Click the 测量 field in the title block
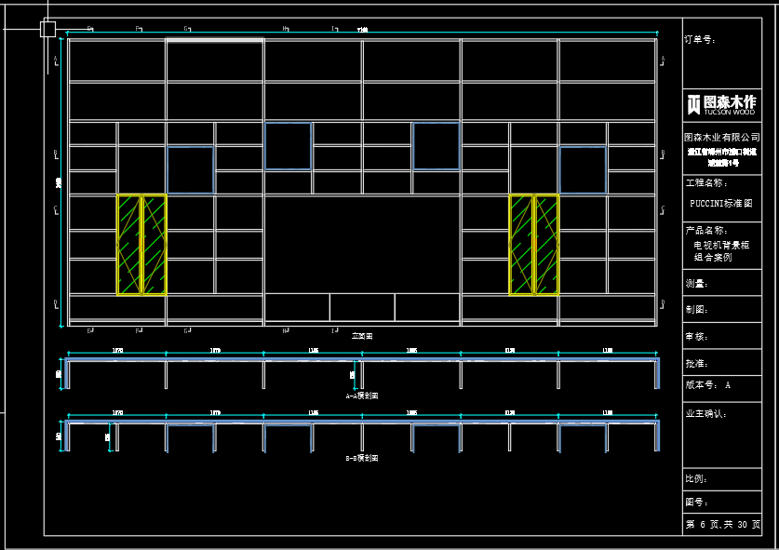The image size is (779, 550). tap(696, 284)
